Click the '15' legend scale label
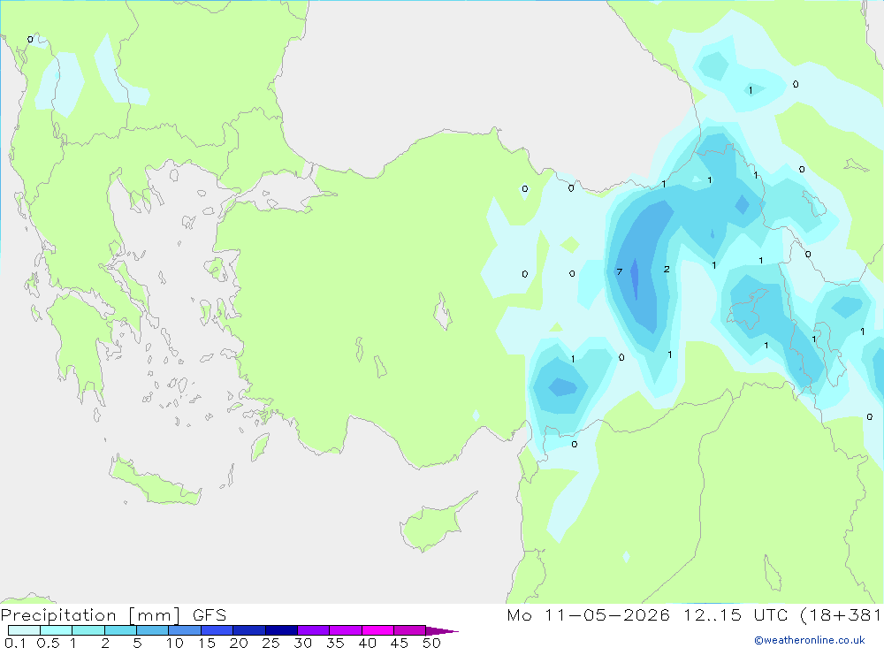884x648 pixels. click(x=207, y=643)
